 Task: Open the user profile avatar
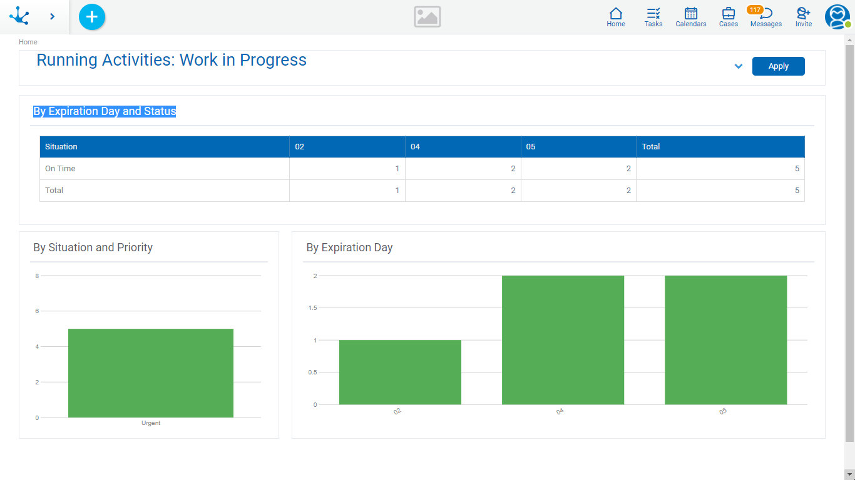click(837, 17)
